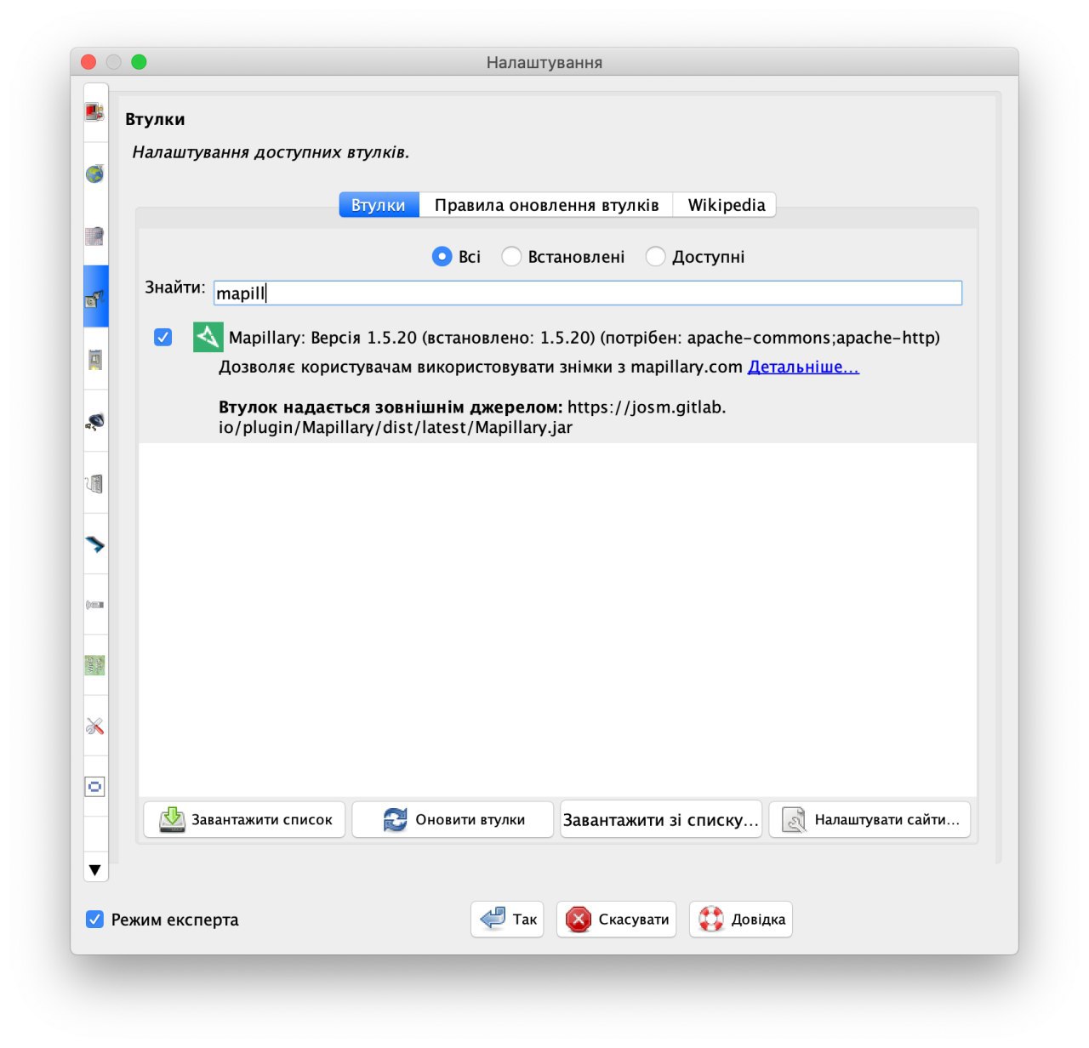
Task: Click Завантажити зі списку… button
Action: tap(661, 820)
